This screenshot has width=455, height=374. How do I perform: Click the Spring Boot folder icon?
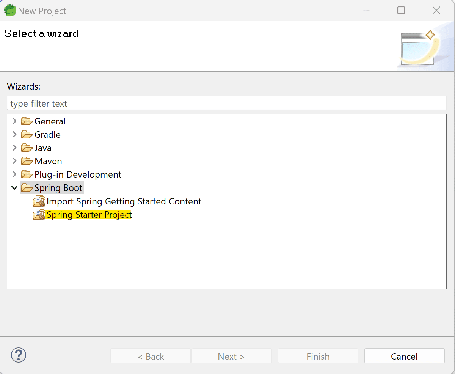point(26,187)
